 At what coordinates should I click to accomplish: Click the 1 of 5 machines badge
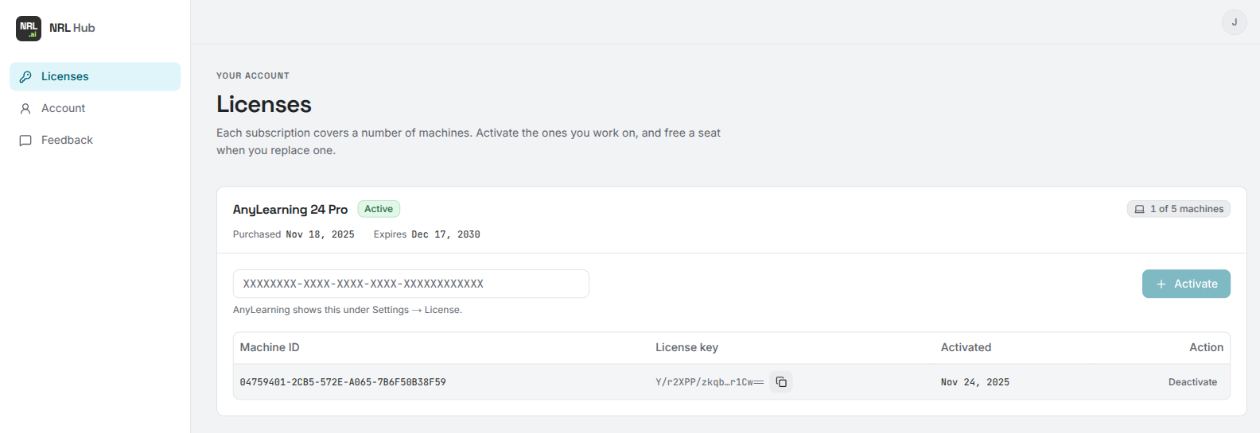pos(1179,209)
